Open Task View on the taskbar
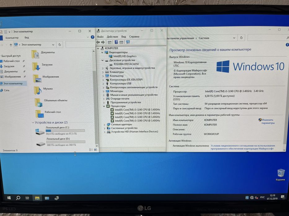289x216 pixels. 27,198
